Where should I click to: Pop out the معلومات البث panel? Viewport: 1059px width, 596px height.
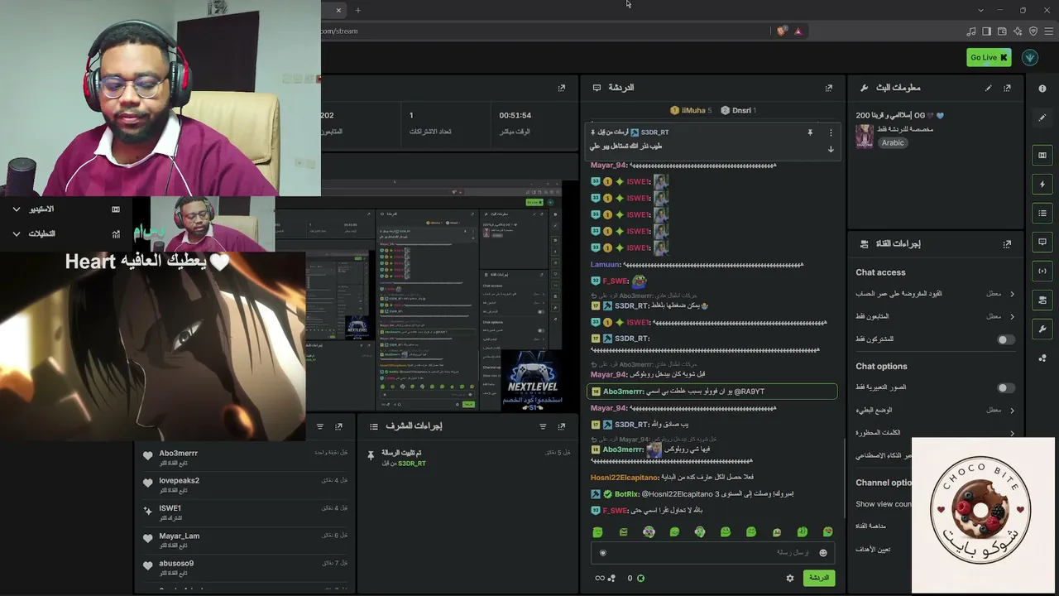point(1007,88)
